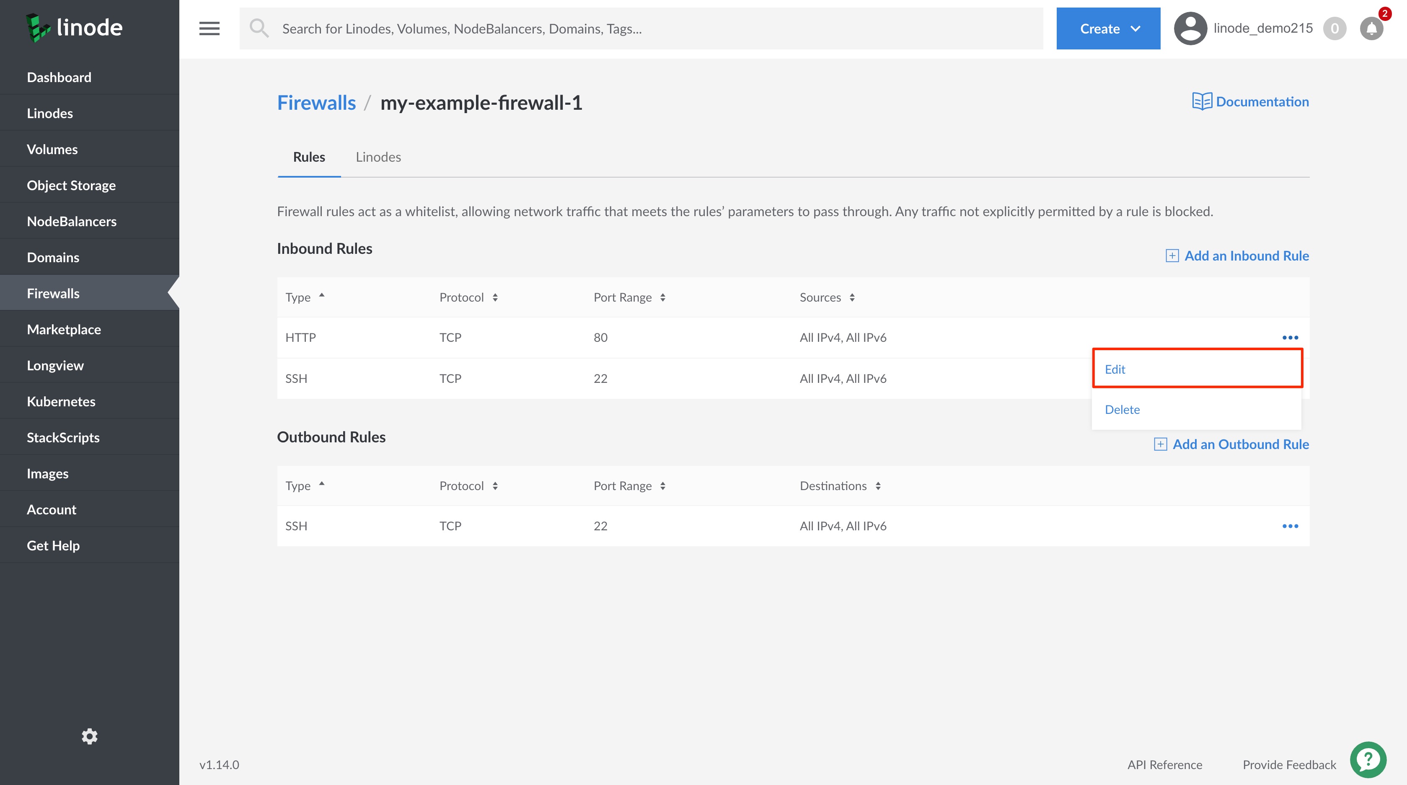The height and width of the screenshot is (785, 1407).
Task: Toggle inbound Type column sort arrow
Action: click(322, 295)
